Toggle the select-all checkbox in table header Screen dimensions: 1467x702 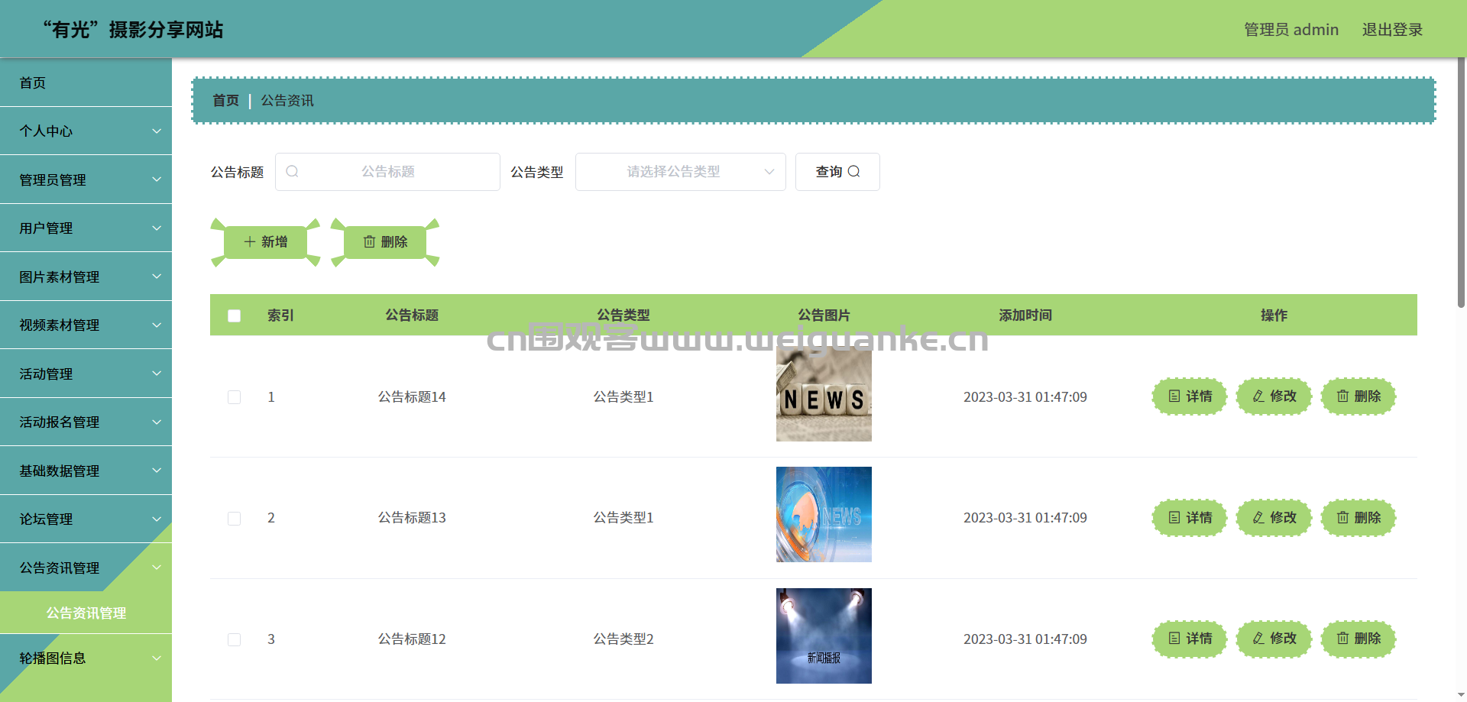pos(235,315)
